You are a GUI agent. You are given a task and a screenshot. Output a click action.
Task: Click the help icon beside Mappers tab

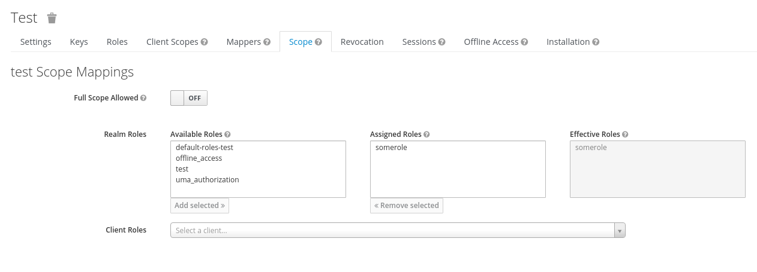[x=267, y=42]
